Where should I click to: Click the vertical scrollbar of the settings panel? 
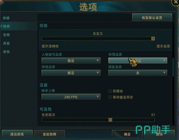coord(173,67)
